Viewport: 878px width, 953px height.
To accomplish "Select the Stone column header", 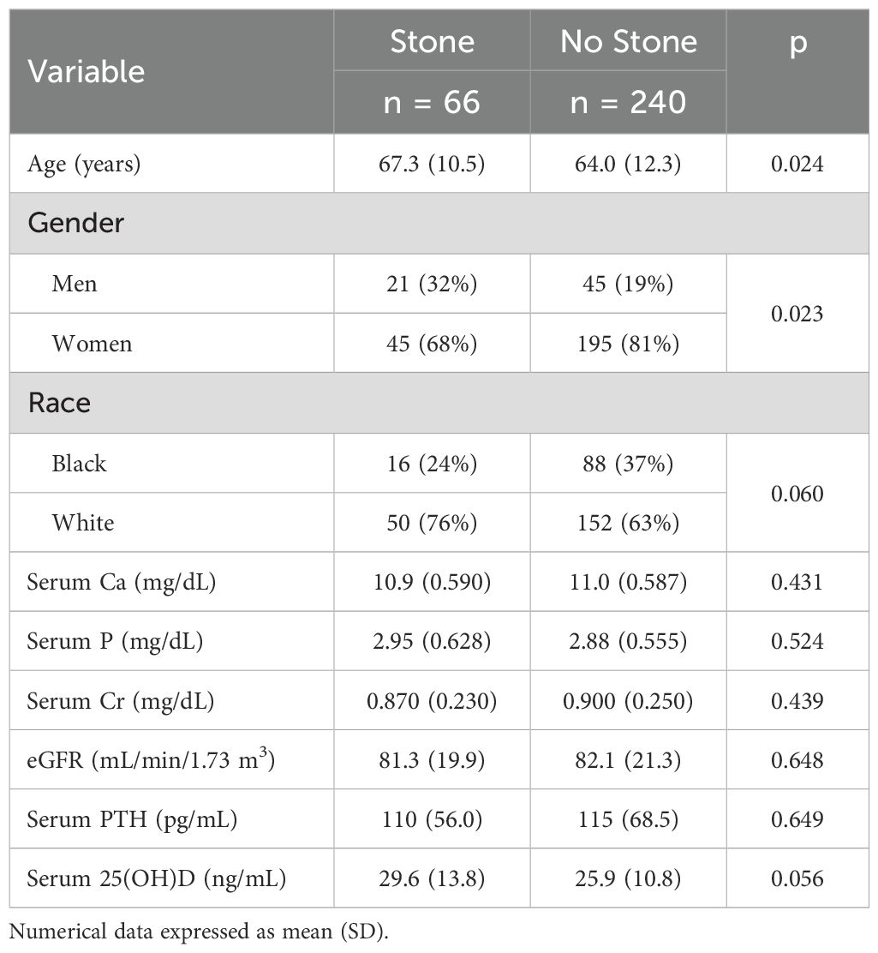I will (432, 42).
